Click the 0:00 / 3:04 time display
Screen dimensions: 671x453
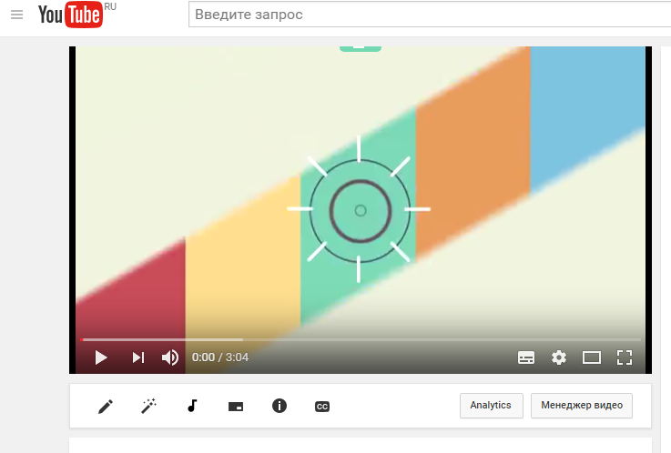point(220,357)
